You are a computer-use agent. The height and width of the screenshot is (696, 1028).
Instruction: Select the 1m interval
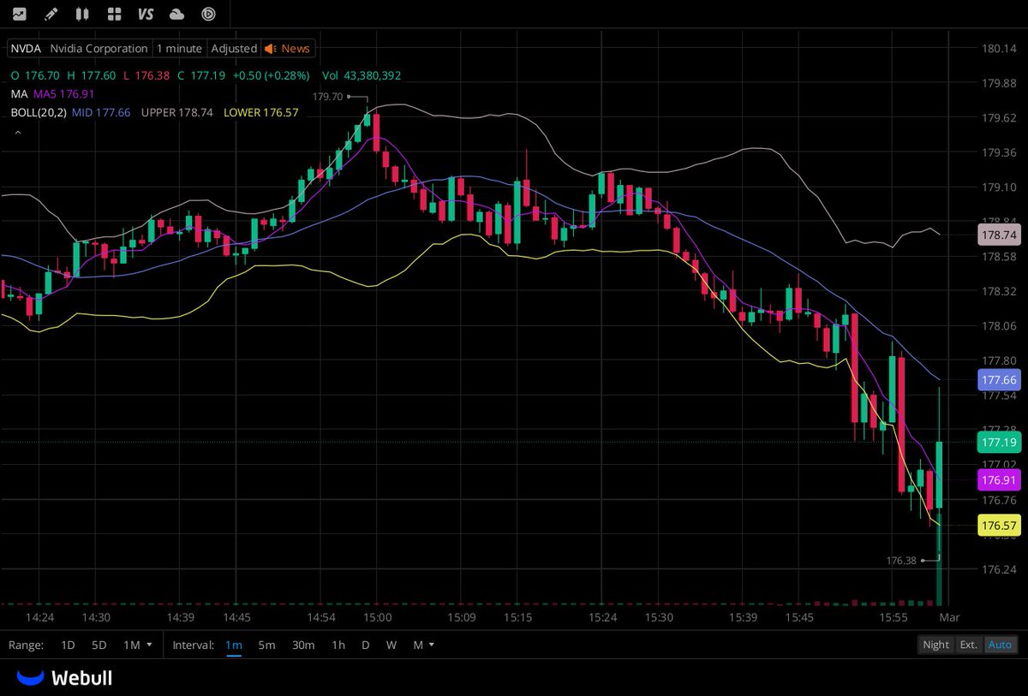click(x=234, y=645)
